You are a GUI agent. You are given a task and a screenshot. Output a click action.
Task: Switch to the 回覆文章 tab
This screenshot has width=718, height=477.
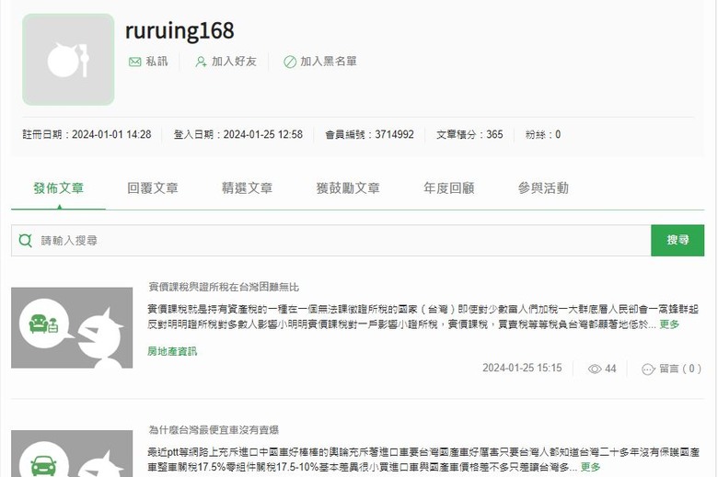pyautogui.click(x=153, y=188)
